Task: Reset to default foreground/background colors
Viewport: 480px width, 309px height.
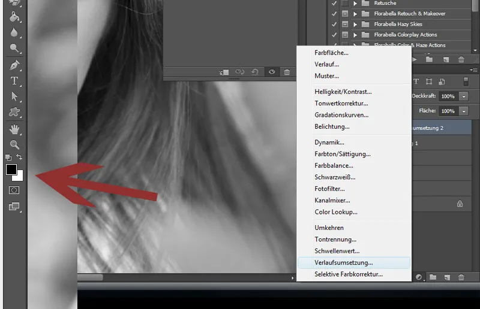Action: click(8, 157)
